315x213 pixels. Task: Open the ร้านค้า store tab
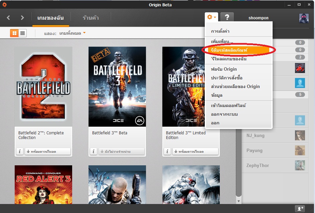coord(91,18)
